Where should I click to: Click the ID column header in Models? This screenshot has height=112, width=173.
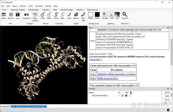pyautogui.click(x=119, y=93)
